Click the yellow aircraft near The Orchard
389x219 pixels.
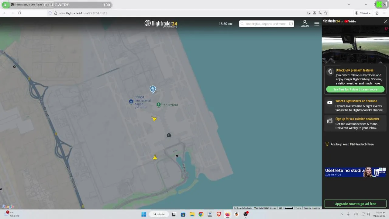point(154,119)
